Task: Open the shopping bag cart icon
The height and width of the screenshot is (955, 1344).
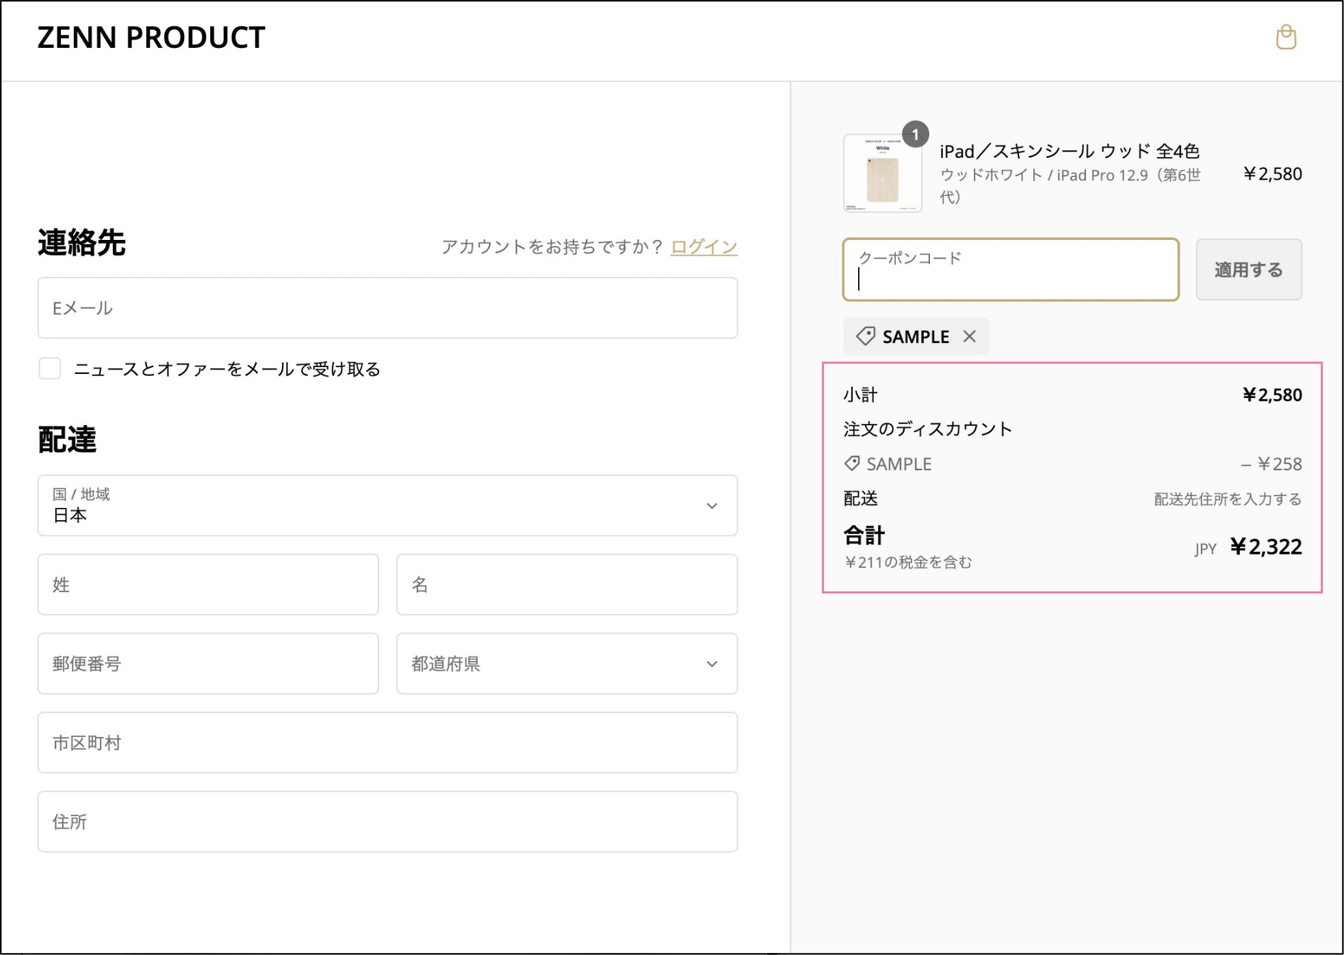Action: 1285,38
